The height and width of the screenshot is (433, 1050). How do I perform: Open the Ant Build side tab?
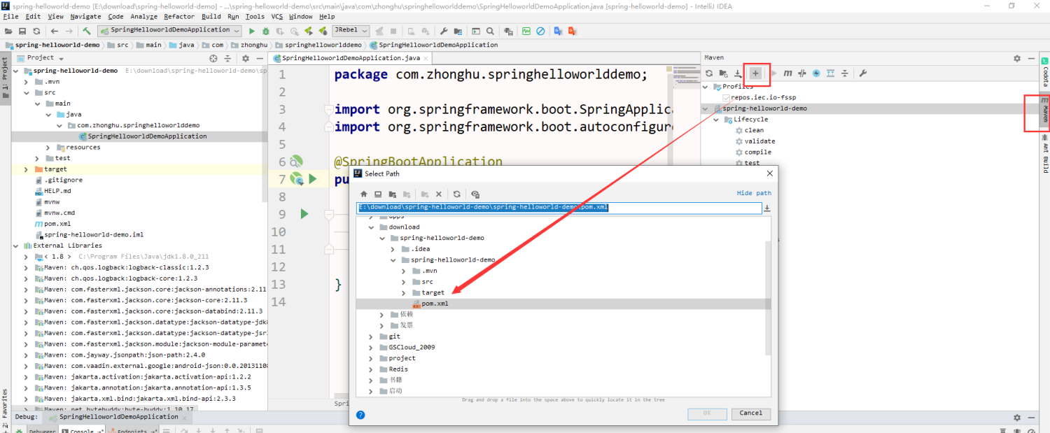[1044, 154]
